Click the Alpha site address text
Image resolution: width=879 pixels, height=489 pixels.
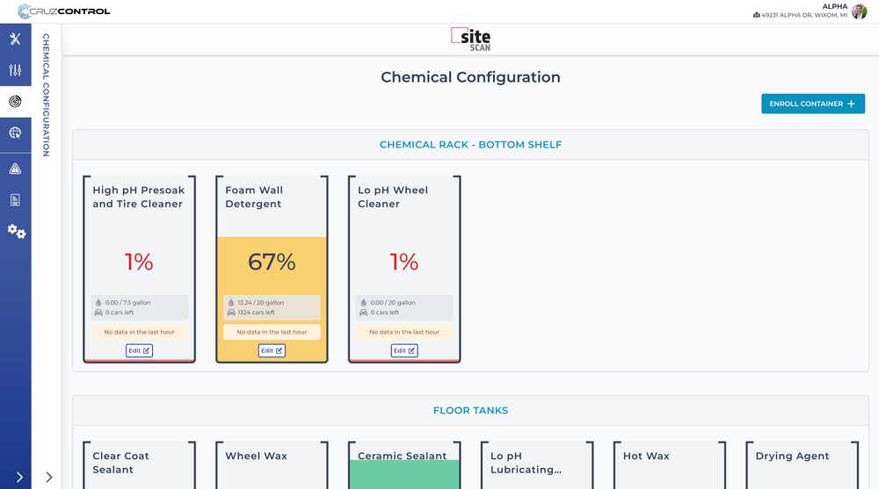point(800,15)
